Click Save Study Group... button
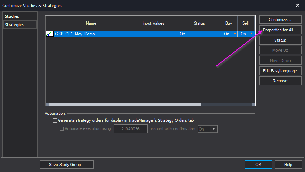 (x=67, y=164)
